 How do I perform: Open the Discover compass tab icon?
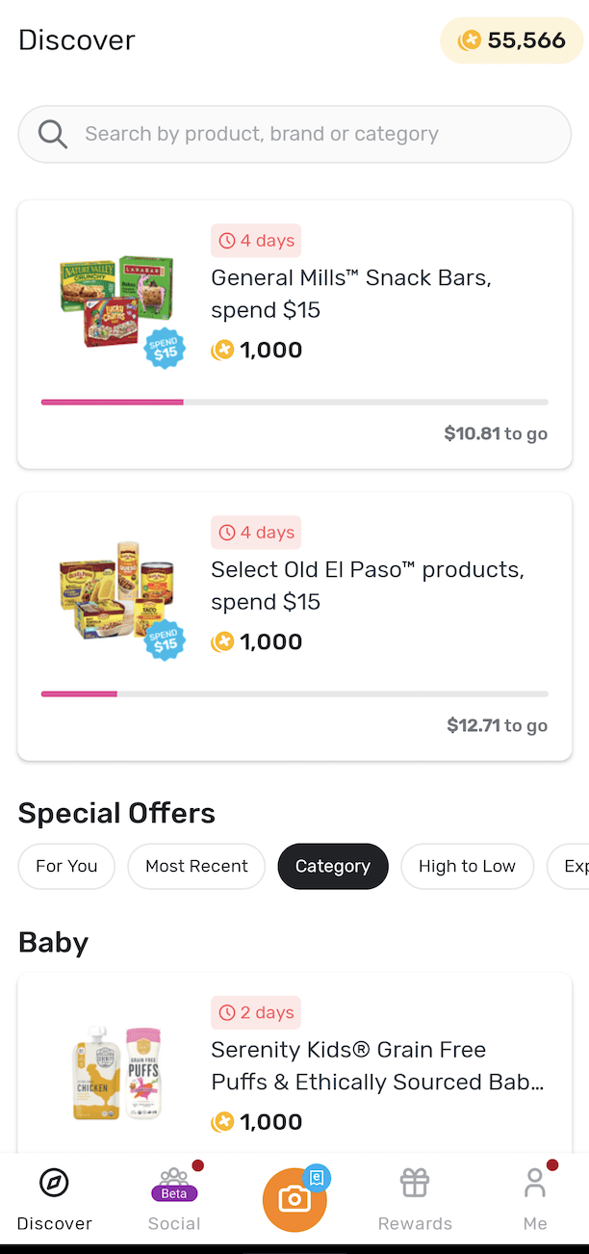pyautogui.click(x=54, y=1182)
